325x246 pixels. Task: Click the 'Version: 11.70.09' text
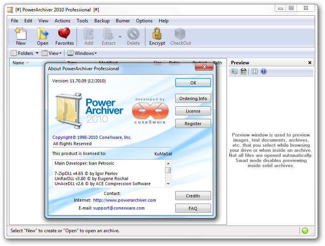coord(79,81)
